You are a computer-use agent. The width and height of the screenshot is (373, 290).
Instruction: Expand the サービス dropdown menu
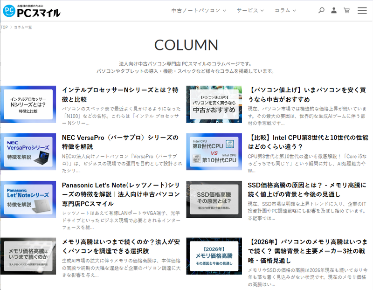[250, 10]
